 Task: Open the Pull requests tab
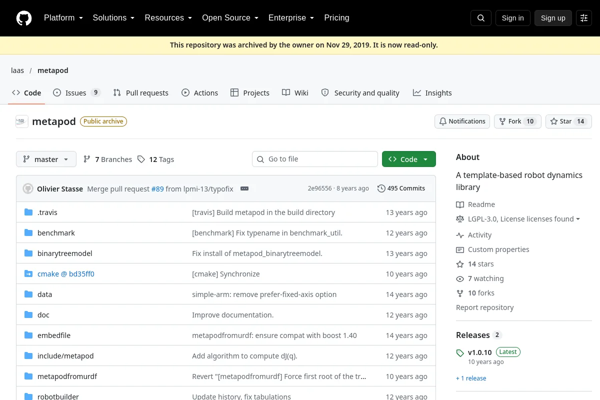tap(141, 93)
